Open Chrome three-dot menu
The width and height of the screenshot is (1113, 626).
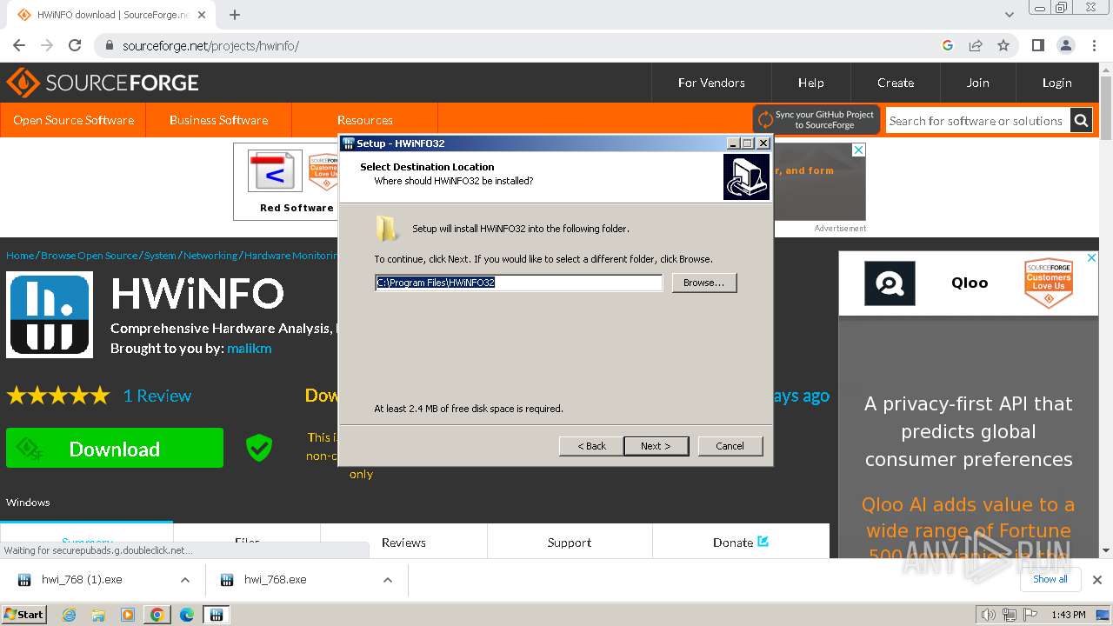click(x=1094, y=45)
